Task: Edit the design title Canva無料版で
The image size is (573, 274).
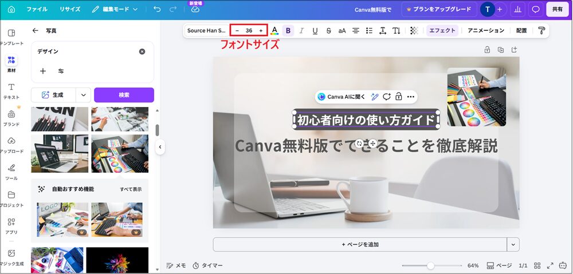Action: pyautogui.click(x=373, y=10)
